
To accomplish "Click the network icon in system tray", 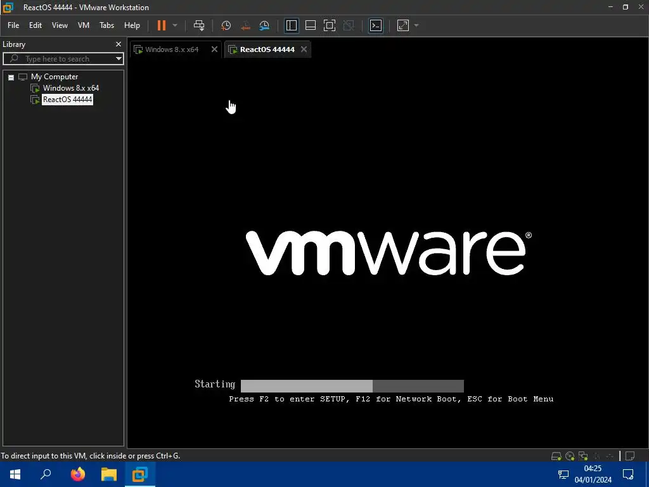I will click(563, 474).
